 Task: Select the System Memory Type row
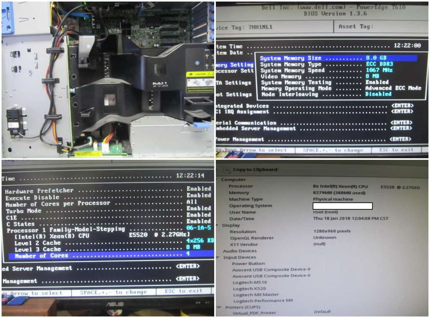click(x=327, y=64)
